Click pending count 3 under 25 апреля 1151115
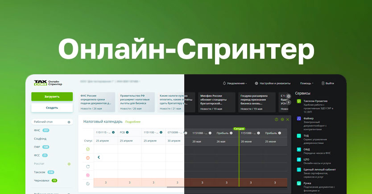 106,182
